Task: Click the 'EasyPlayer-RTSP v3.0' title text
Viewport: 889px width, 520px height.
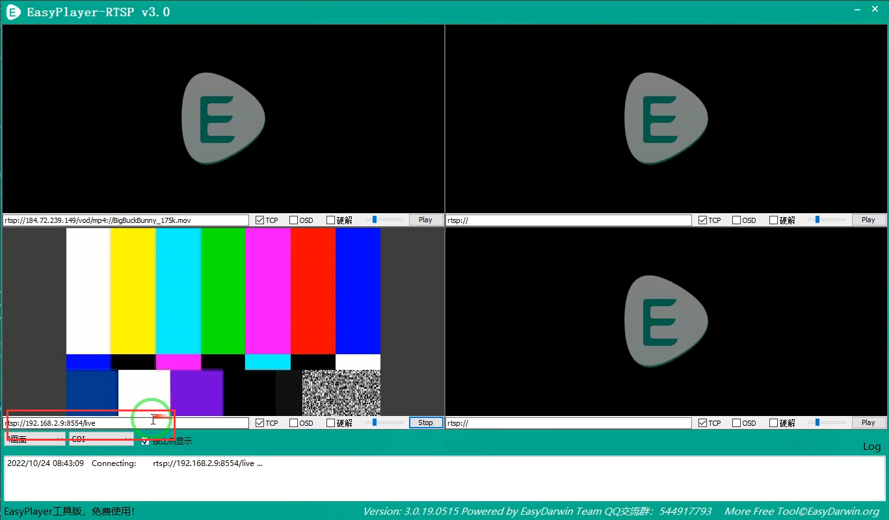Action: (x=98, y=12)
